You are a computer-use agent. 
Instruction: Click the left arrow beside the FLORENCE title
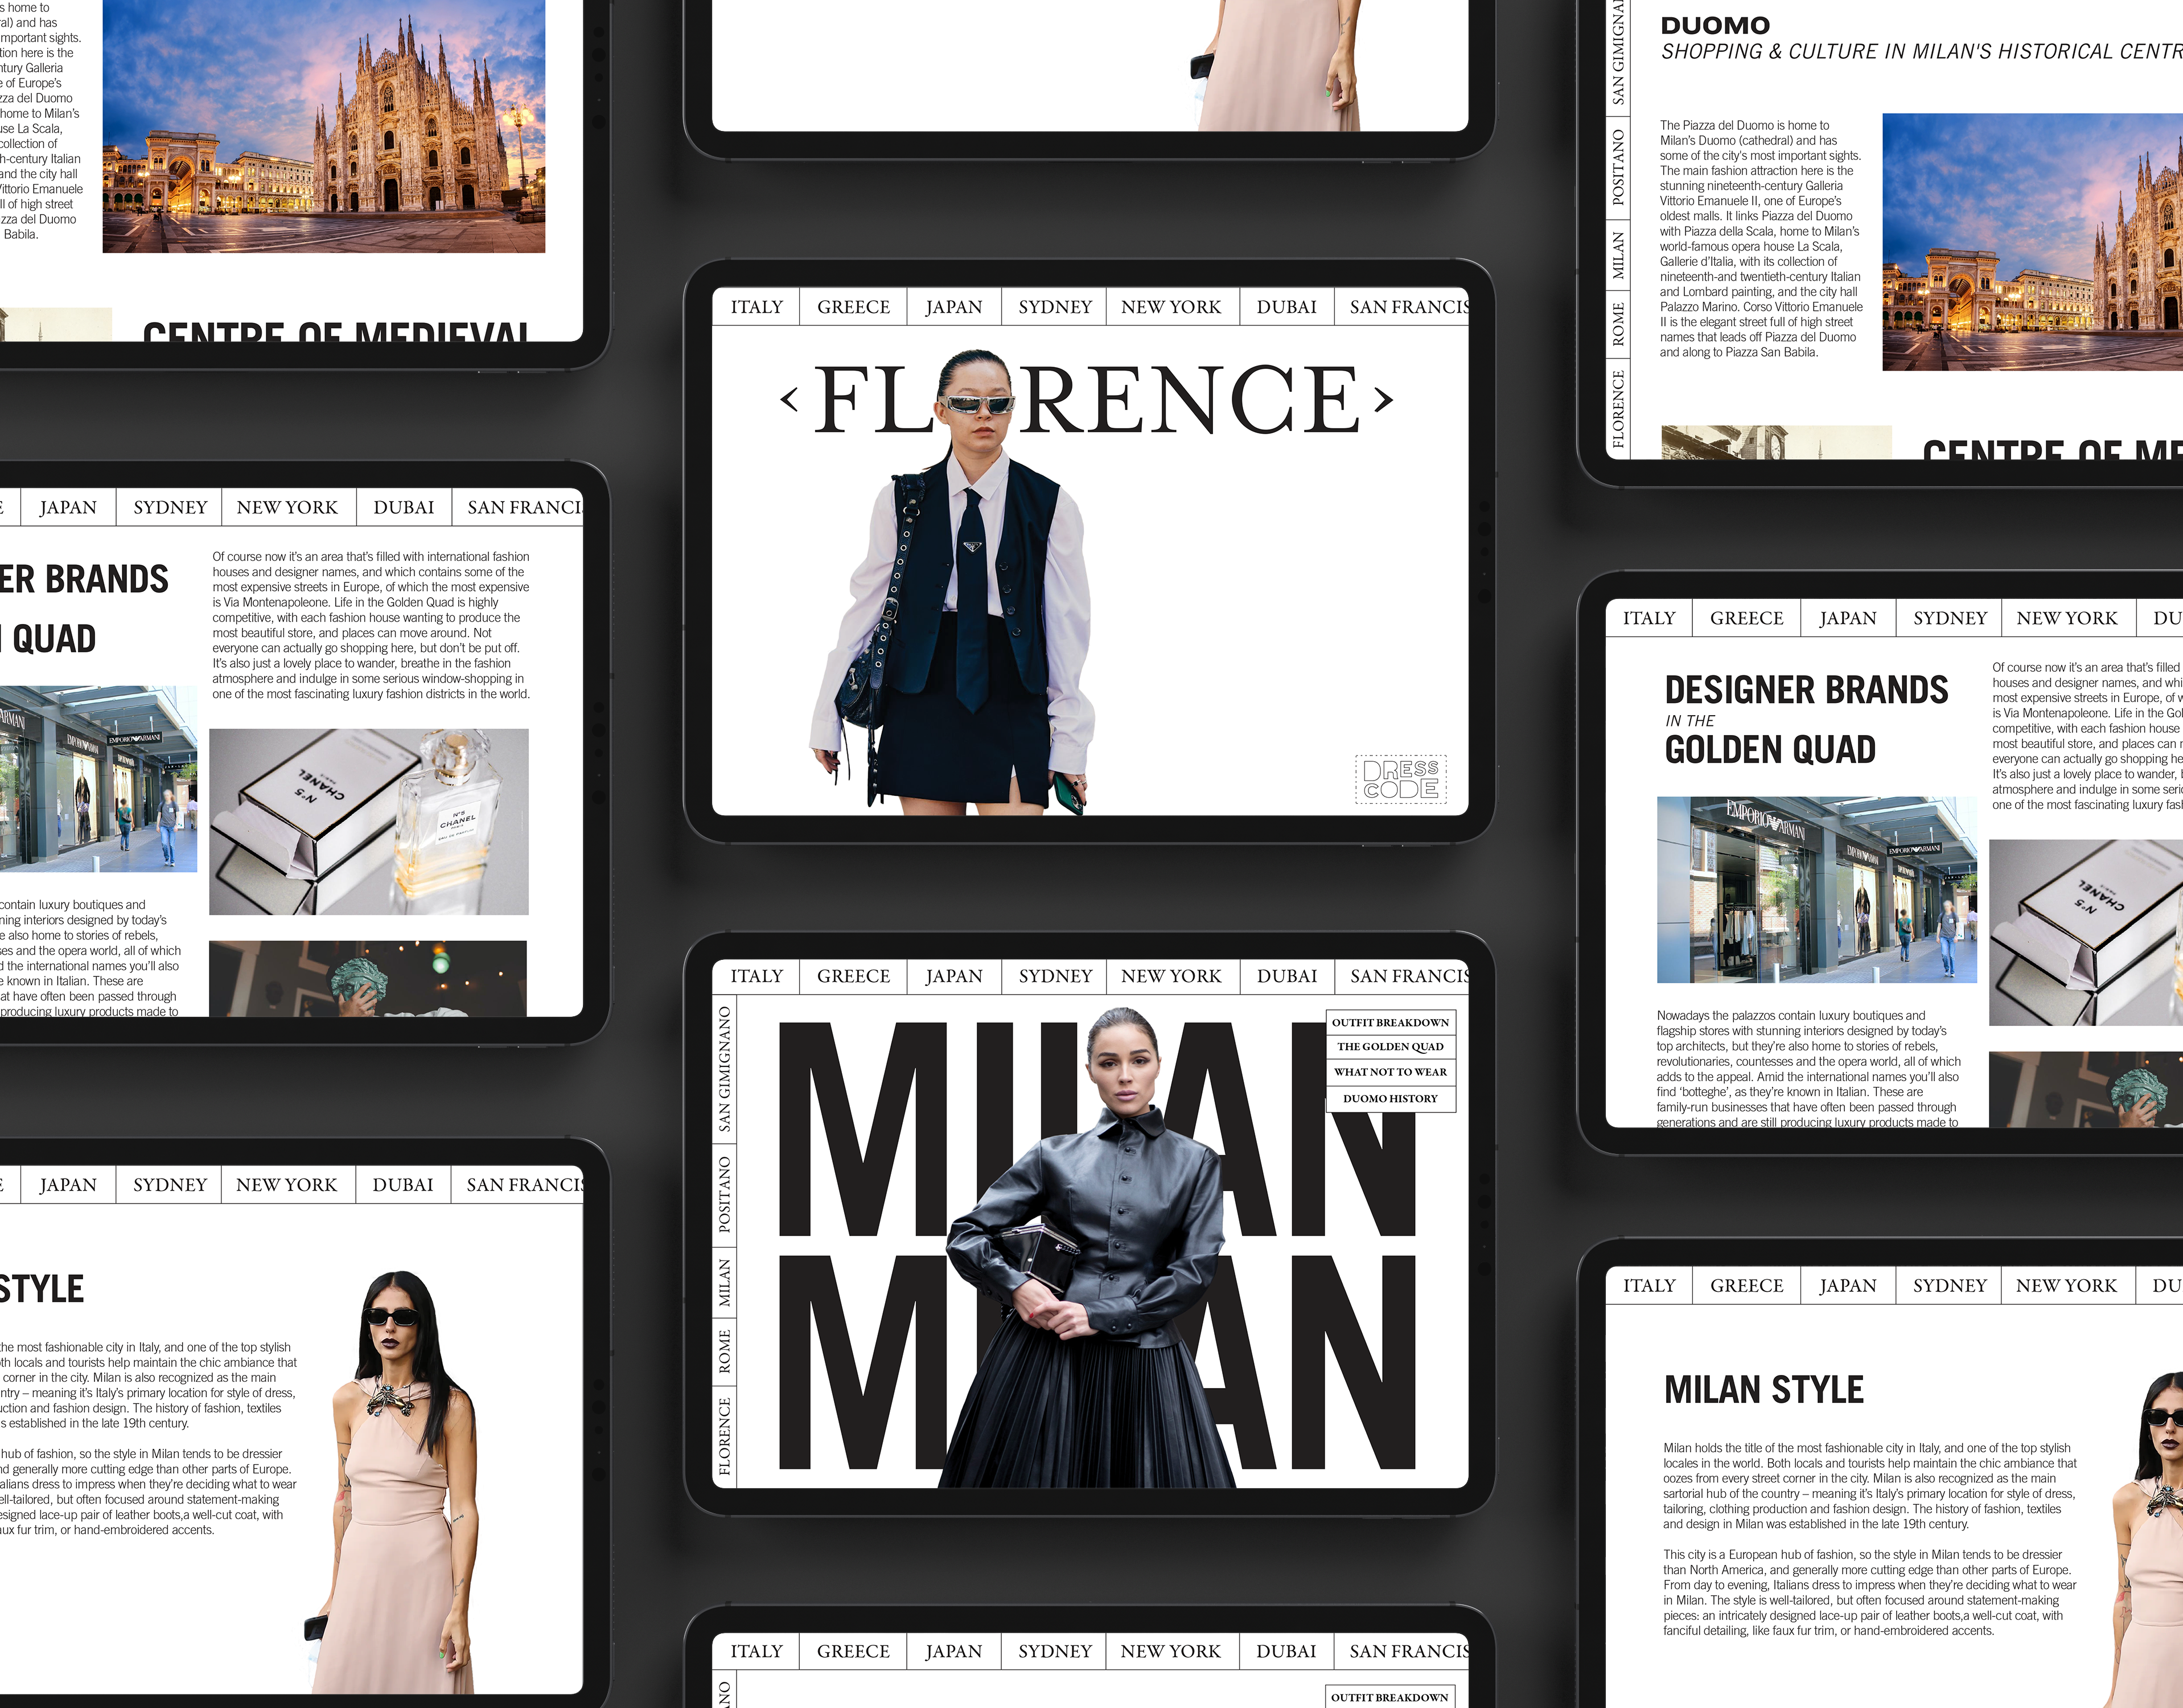790,400
